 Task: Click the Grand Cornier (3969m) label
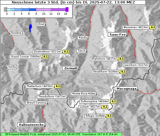click(x=26, y=57)
